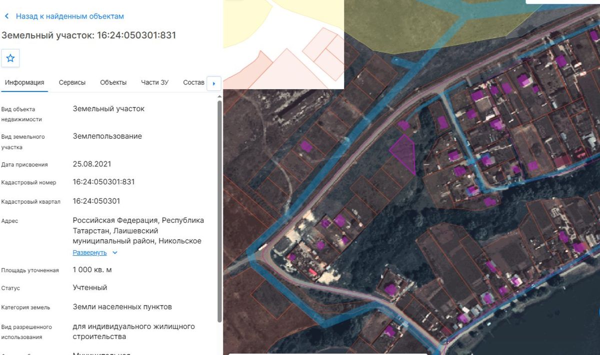Image resolution: width=600 pixels, height=355 pixels.
Task: Add the land plot to favorites with the star
Action: pyautogui.click(x=10, y=58)
